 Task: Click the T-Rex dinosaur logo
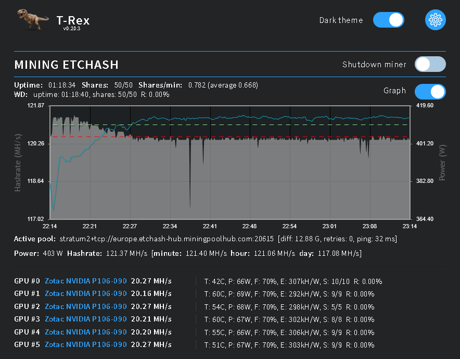click(33, 19)
